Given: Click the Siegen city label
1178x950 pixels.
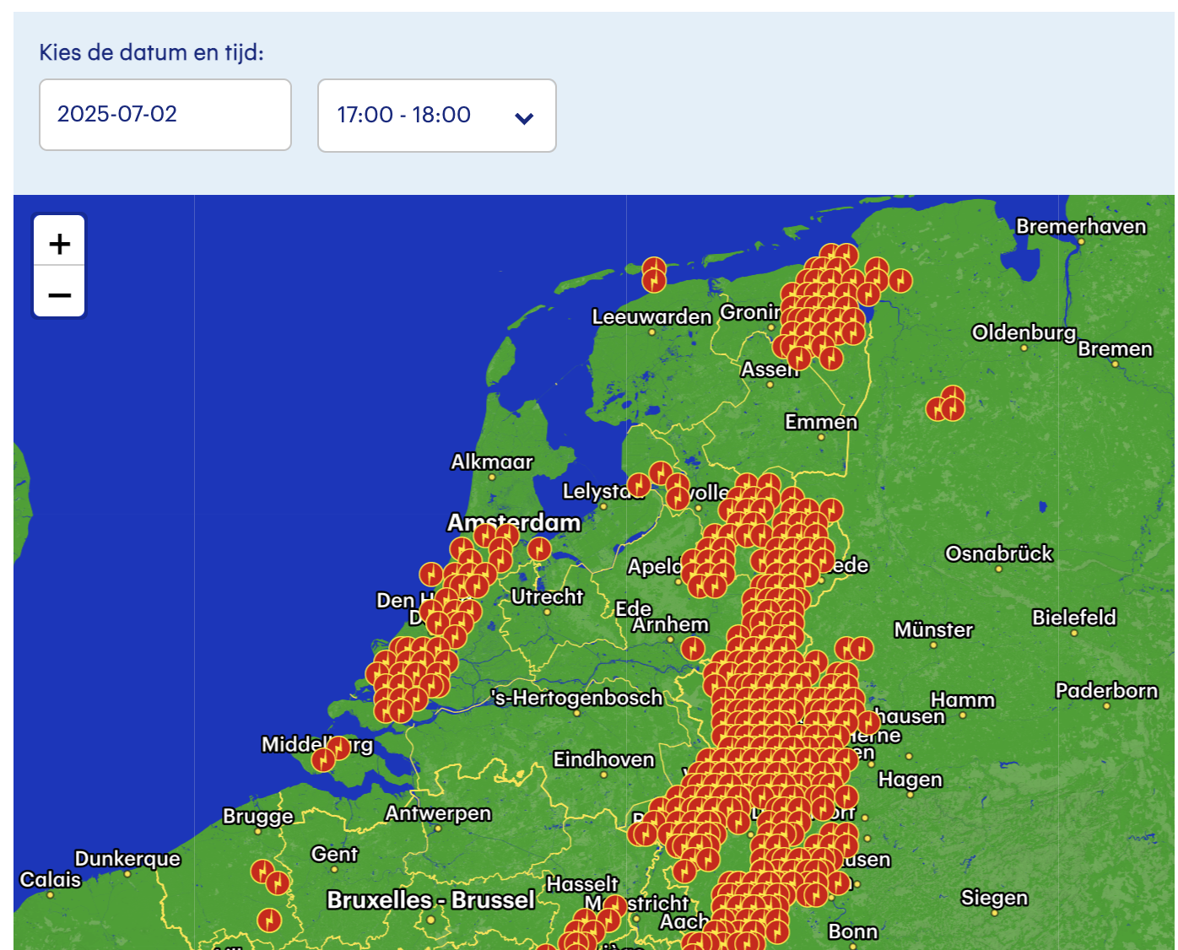Looking at the screenshot, I should pyautogui.click(x=994, y=898).
